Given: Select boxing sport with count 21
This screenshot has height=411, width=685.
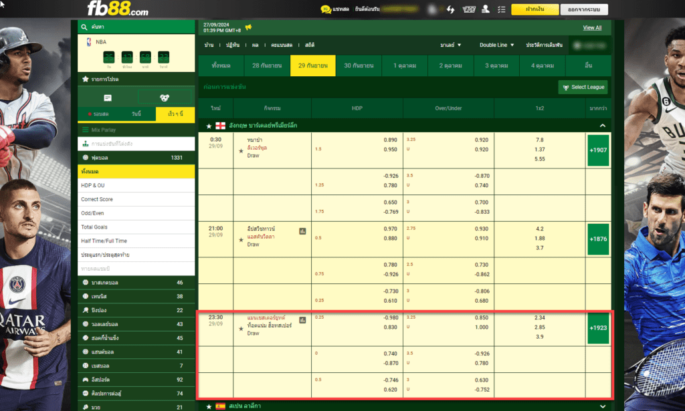Looking at the screenshot, I should click(136, 406).
